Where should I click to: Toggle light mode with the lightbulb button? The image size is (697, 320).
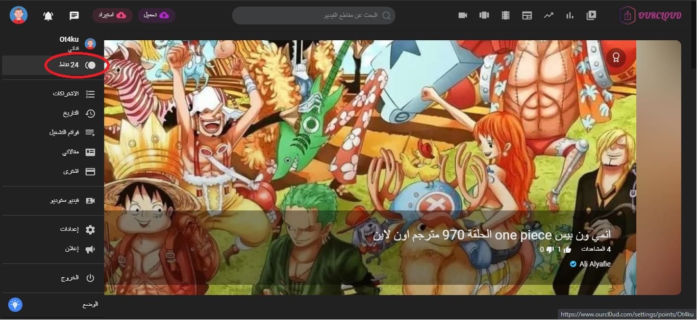15,305
